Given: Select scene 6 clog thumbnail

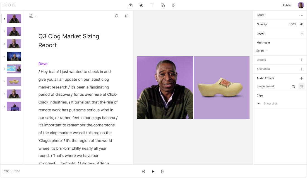Looking at the screenshot, I should pyautogui.click(x=14, y=81).
